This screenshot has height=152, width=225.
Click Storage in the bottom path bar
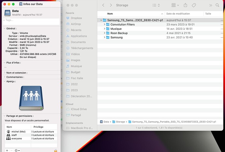click(121, 122)
